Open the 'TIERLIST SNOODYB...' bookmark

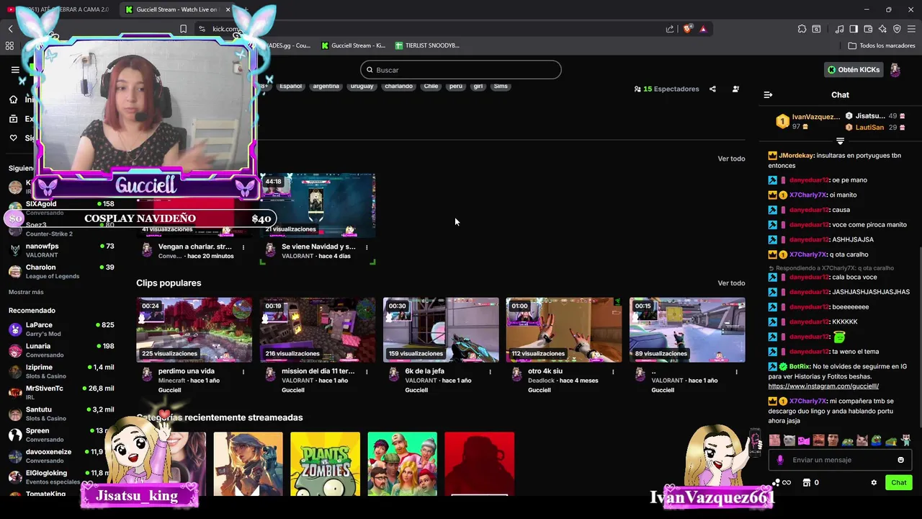click(x=426, y=45)
